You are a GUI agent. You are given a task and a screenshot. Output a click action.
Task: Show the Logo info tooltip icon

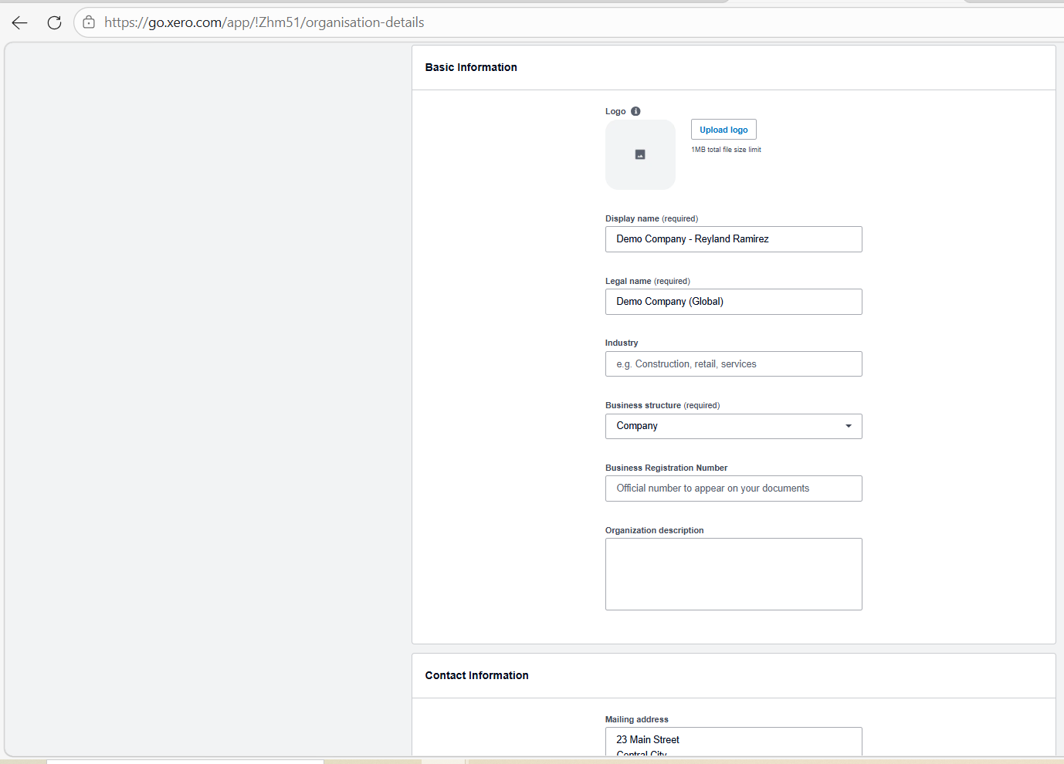635,111
